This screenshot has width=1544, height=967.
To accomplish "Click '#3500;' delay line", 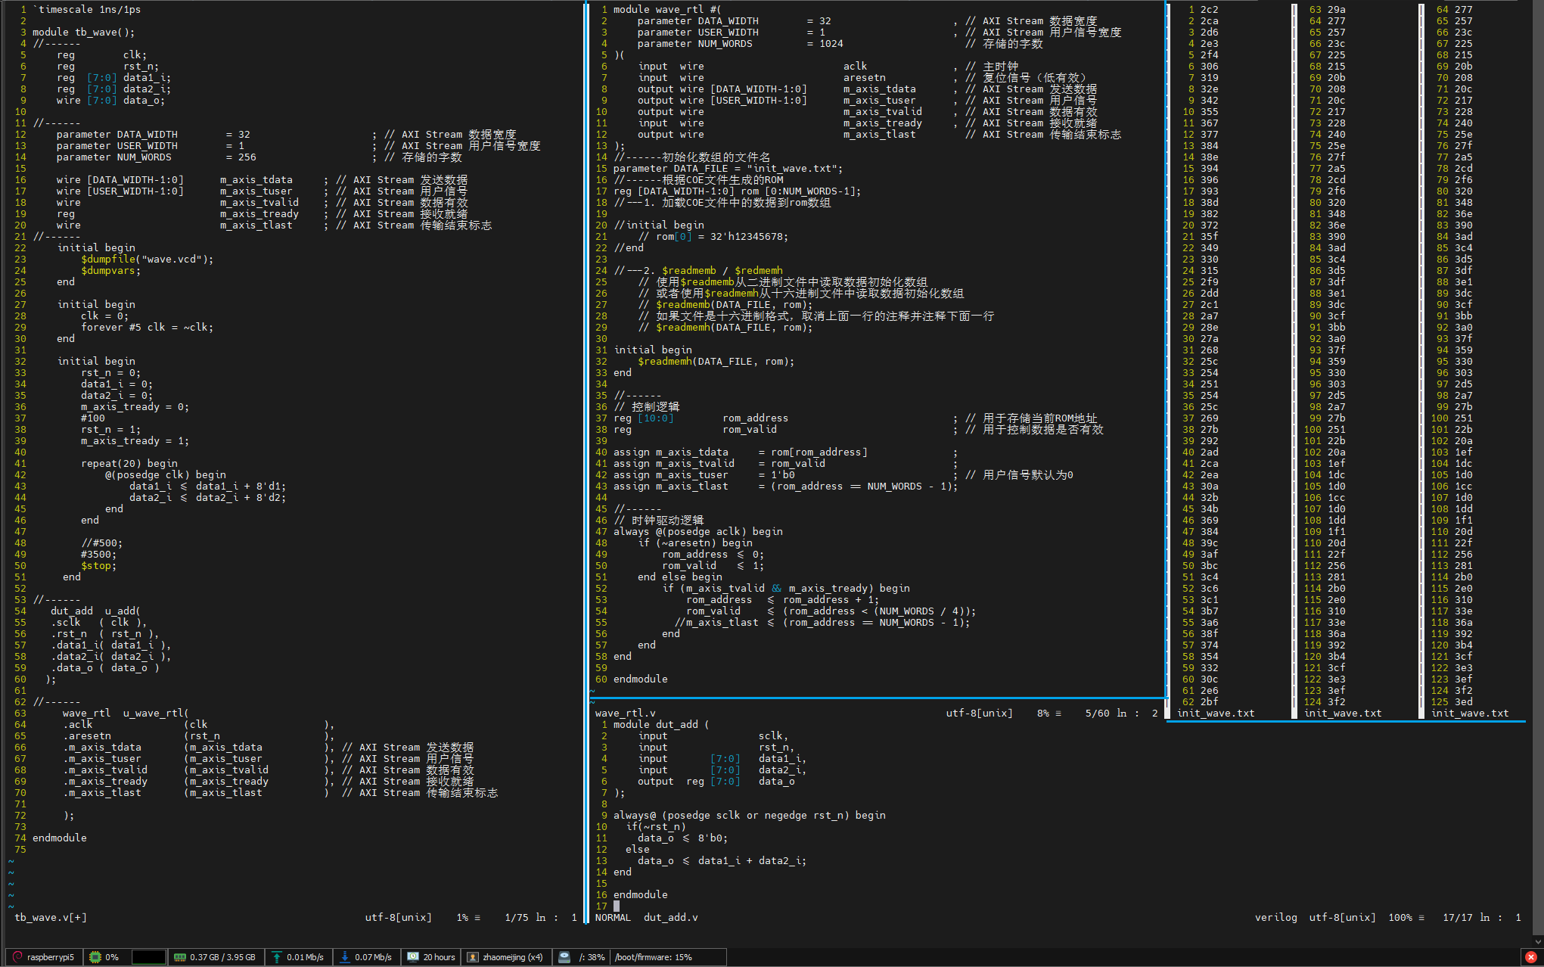I will click(99, 554).
